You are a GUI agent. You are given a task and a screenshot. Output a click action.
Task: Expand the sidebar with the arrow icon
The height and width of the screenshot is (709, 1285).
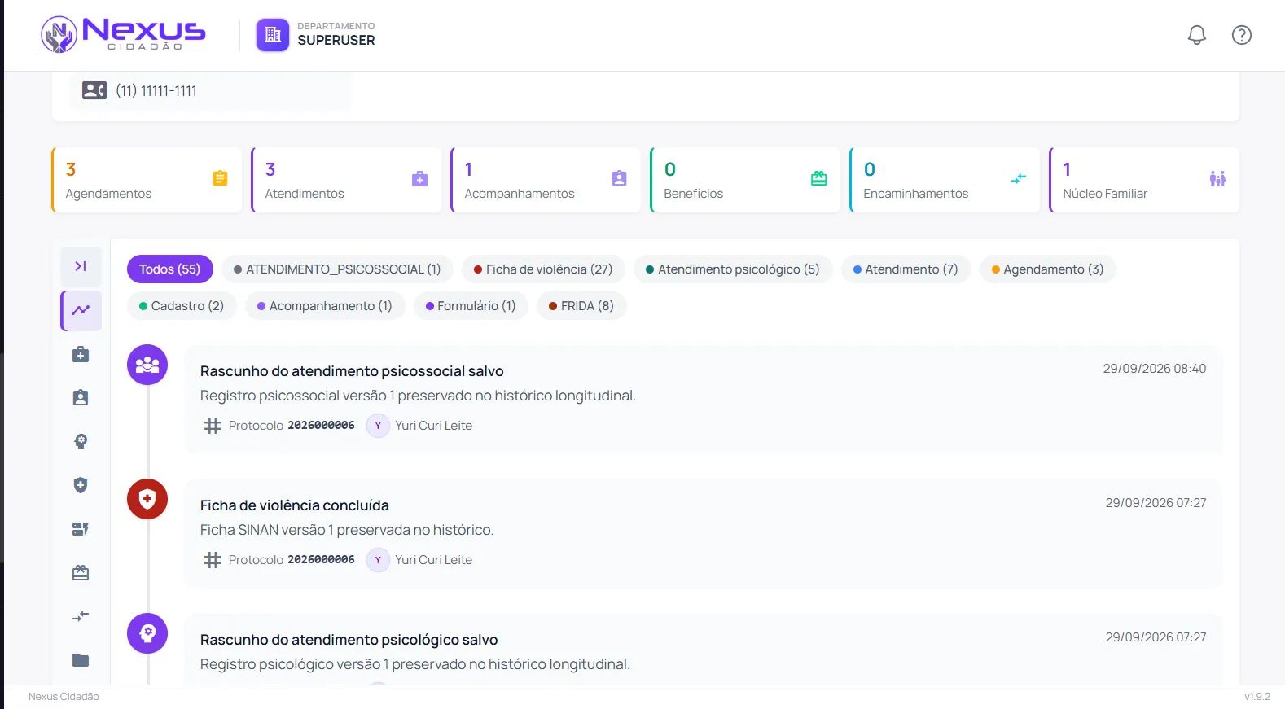coord(81,266)
